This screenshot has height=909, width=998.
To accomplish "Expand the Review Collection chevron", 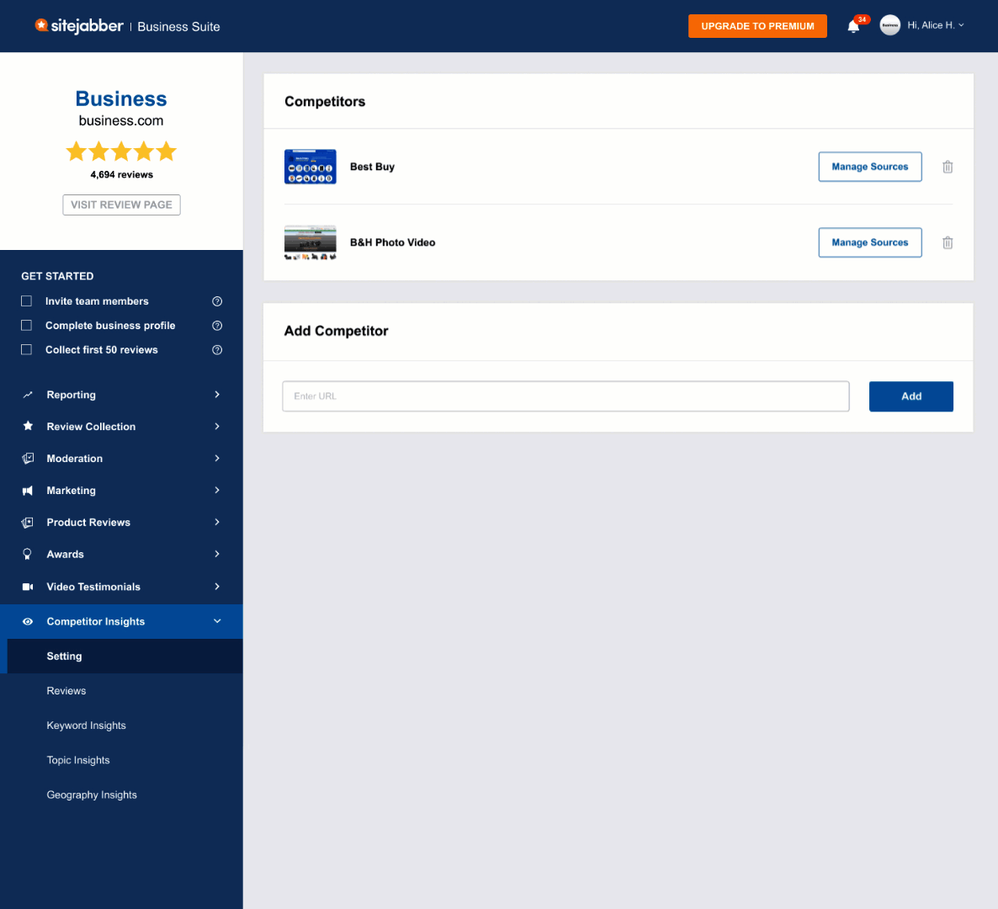I will tap(217, 427).
